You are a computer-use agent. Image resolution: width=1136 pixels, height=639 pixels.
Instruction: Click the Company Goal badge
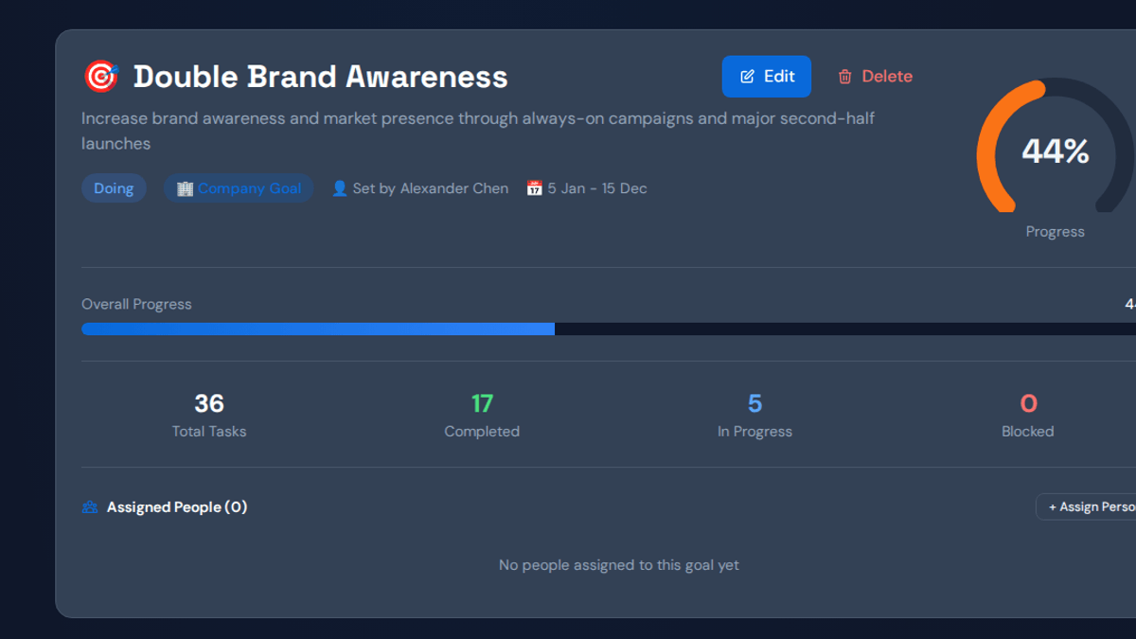tap(239, 188)
